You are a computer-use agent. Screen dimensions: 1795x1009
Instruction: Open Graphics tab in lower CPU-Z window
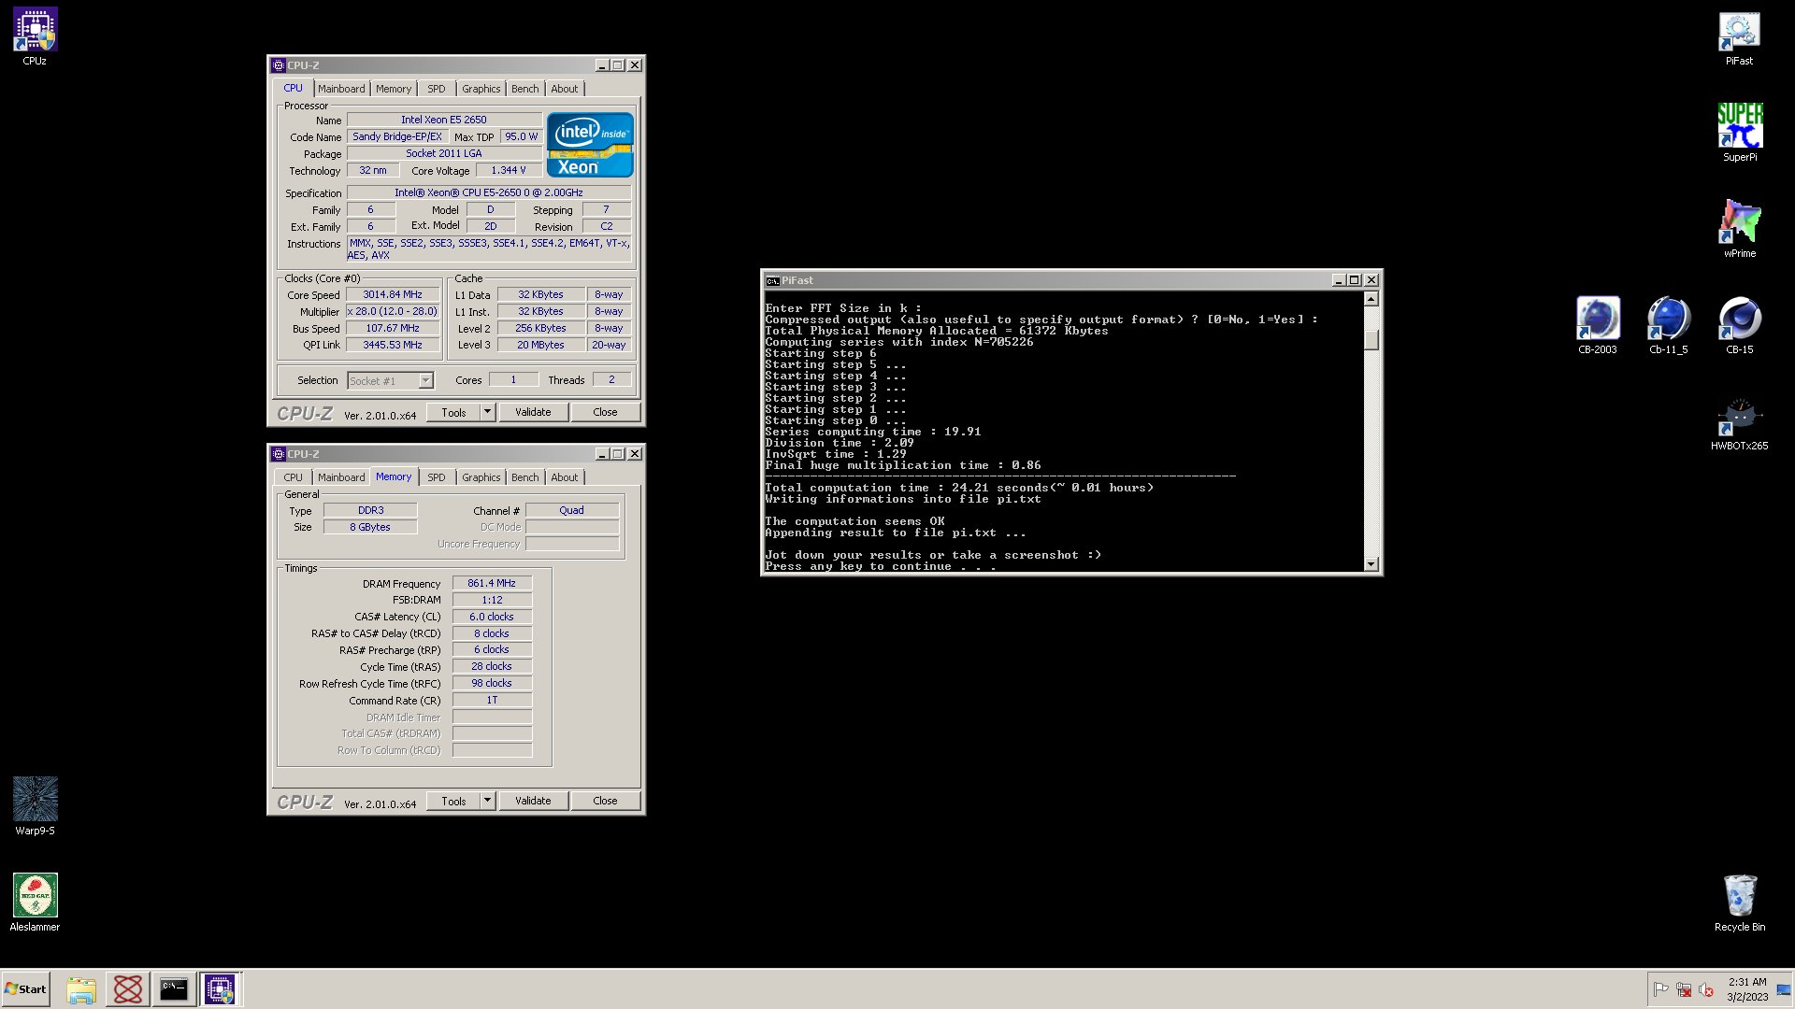pyautogui.click(x=481, y=477)
